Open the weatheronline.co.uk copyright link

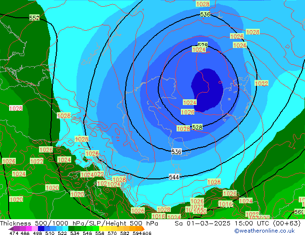[x=264, y=231]
